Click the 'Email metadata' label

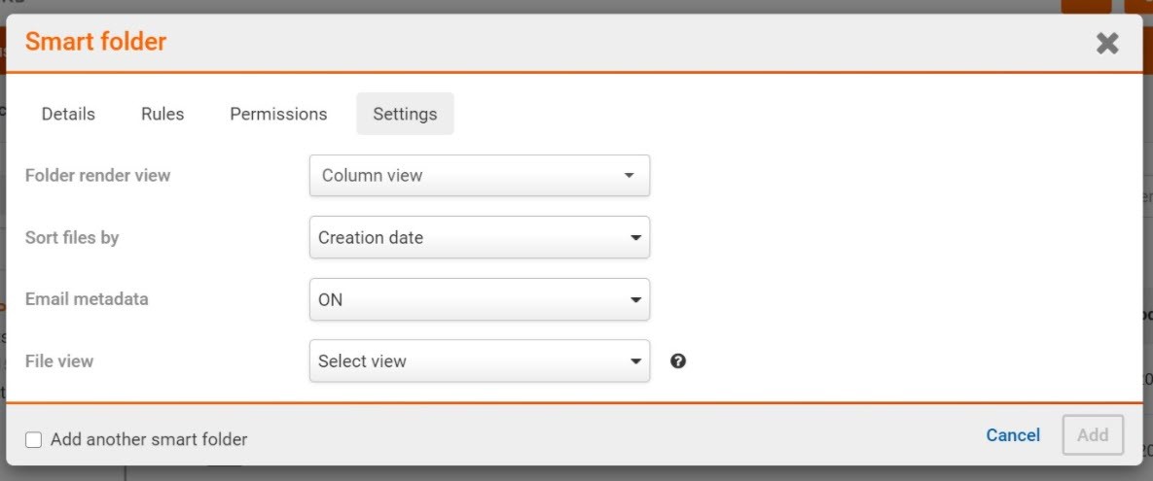[87, 299]
